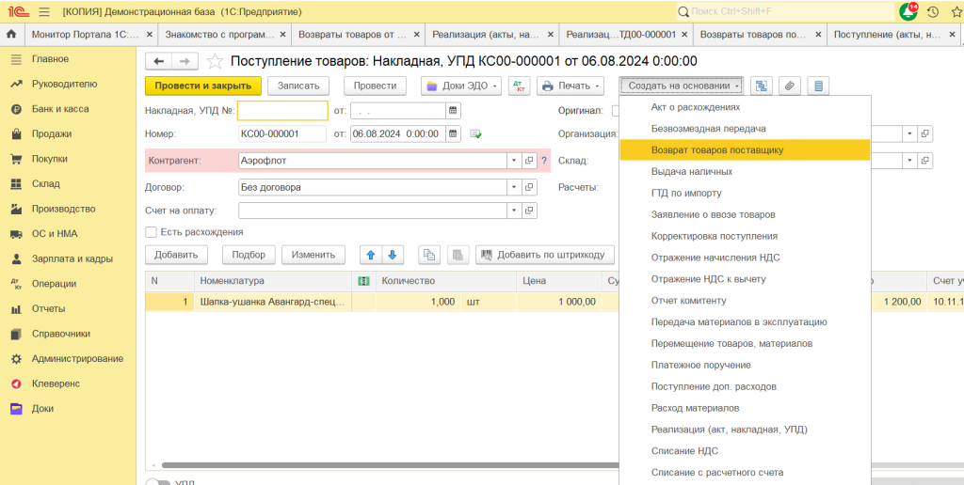Collapse the Создать на основании dropdown
The height and width of the screenshot is (485, 964).
pyautogui.click(x=682, y=86)
